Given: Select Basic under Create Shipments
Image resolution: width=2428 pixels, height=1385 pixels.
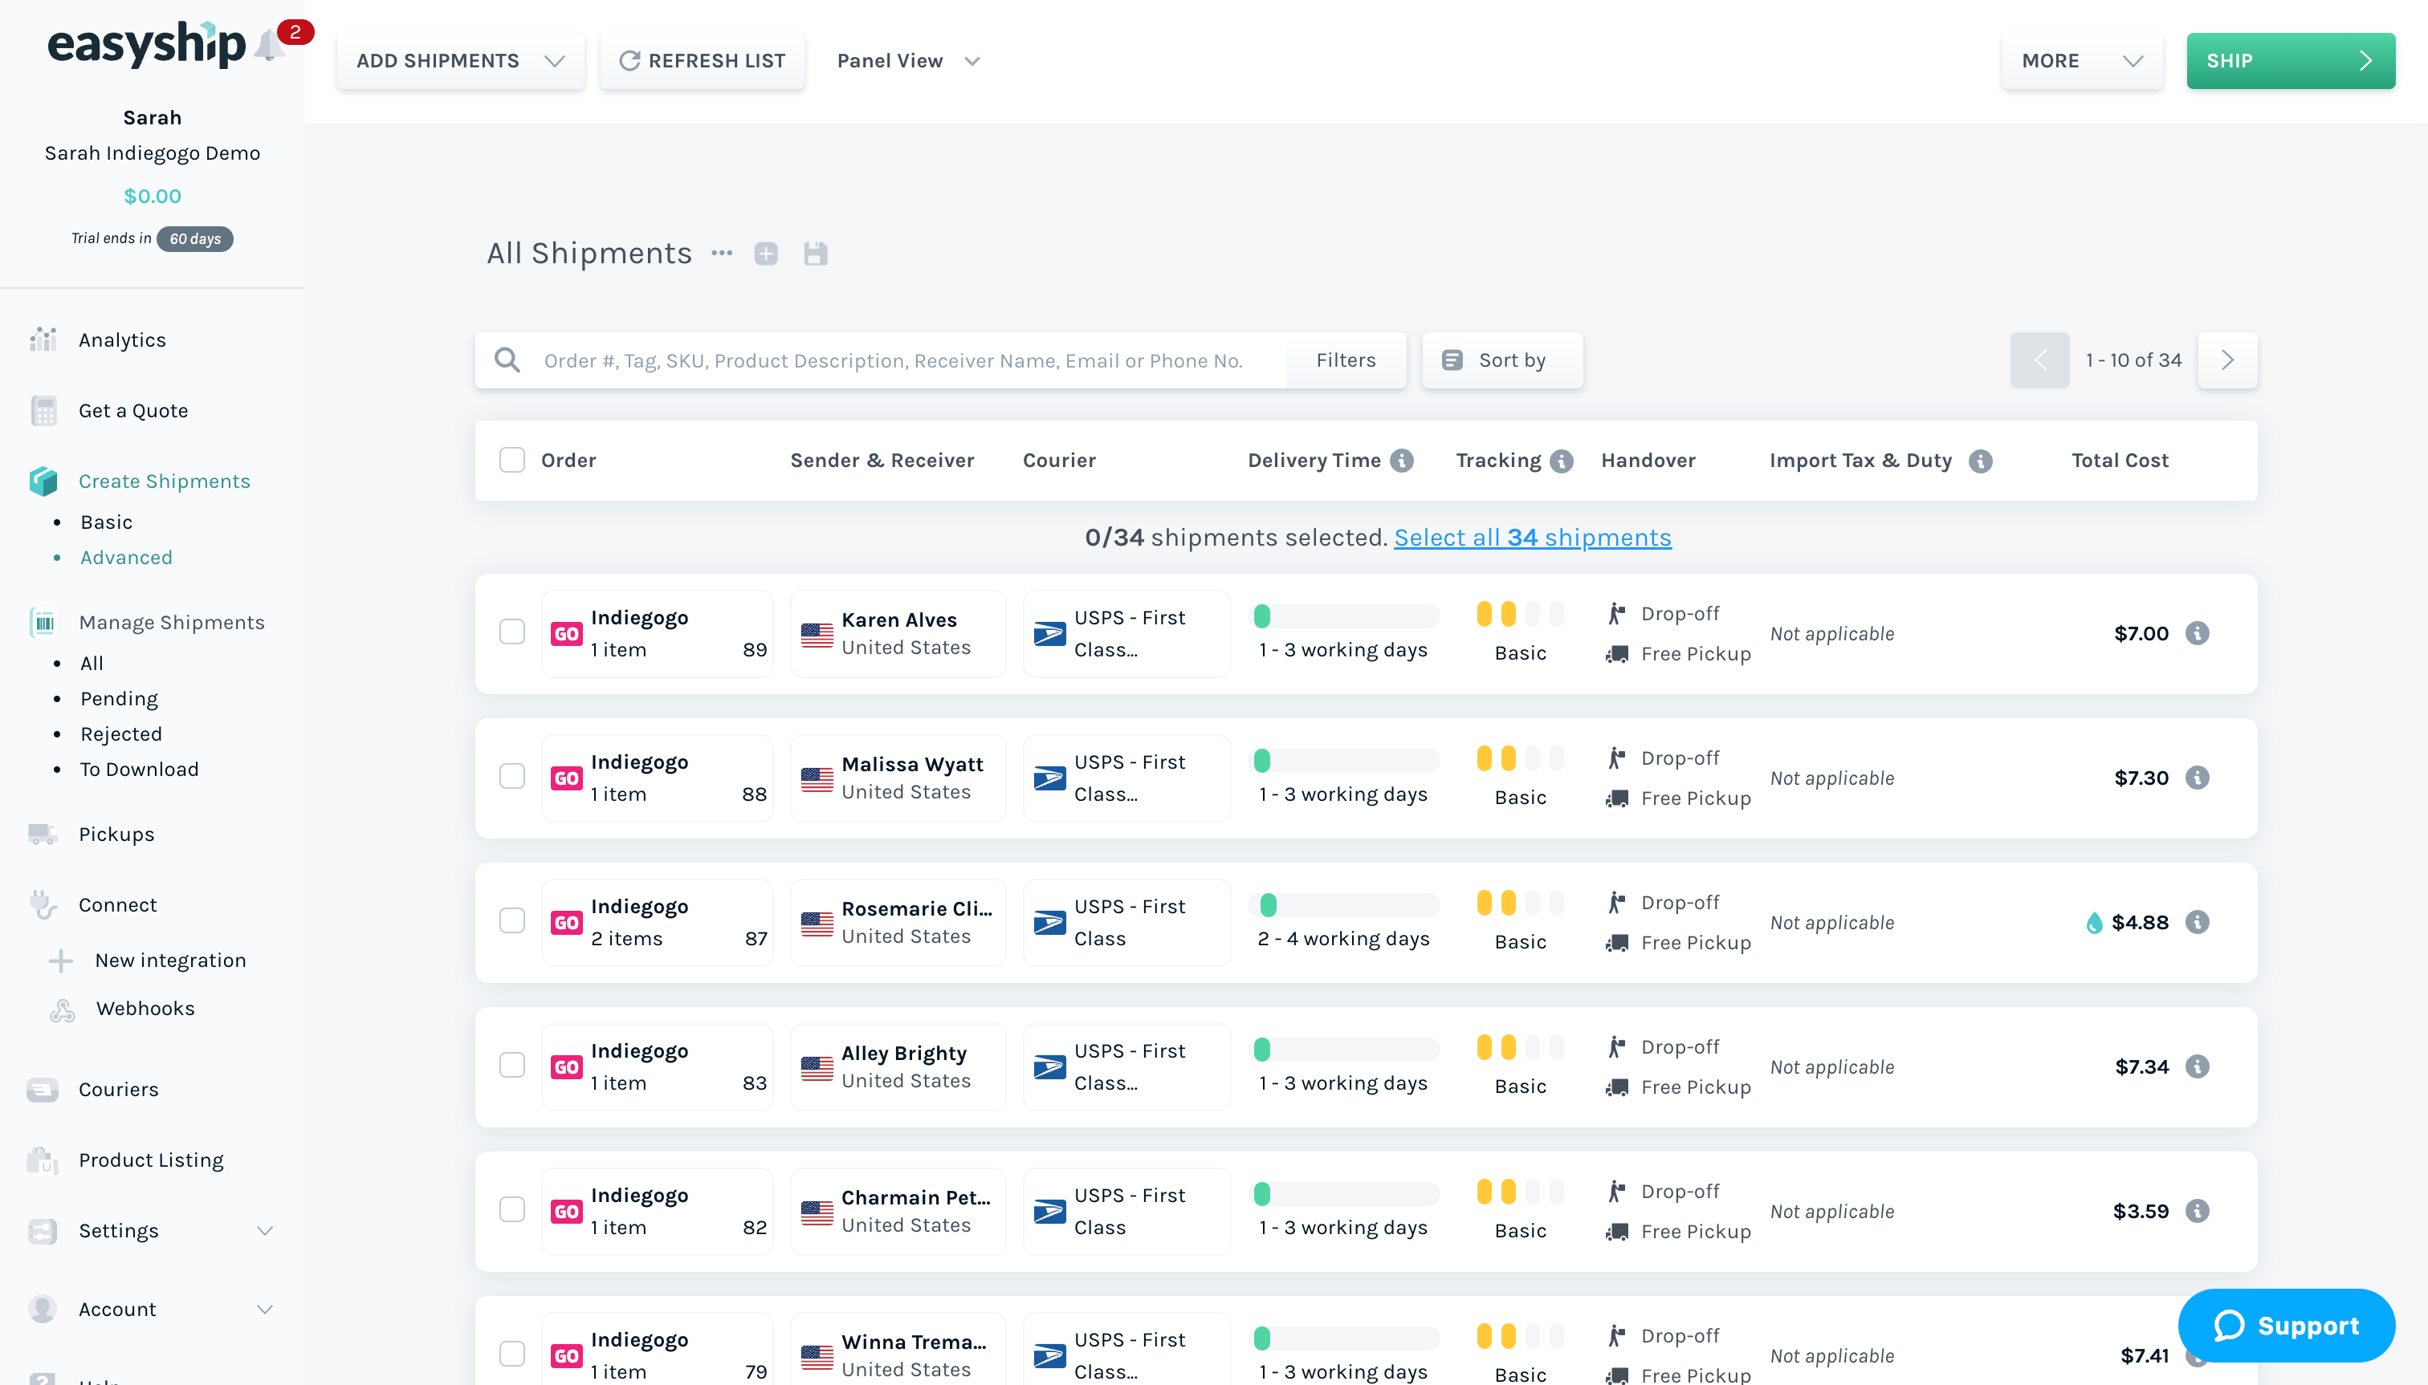Looking at the screenshot, I should click(x=107, y=522).
